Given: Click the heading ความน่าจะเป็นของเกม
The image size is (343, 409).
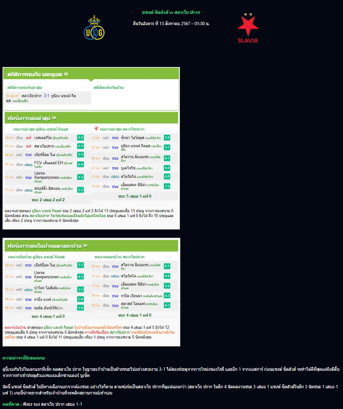Looking at the screenshot, I should click(24, 358).
